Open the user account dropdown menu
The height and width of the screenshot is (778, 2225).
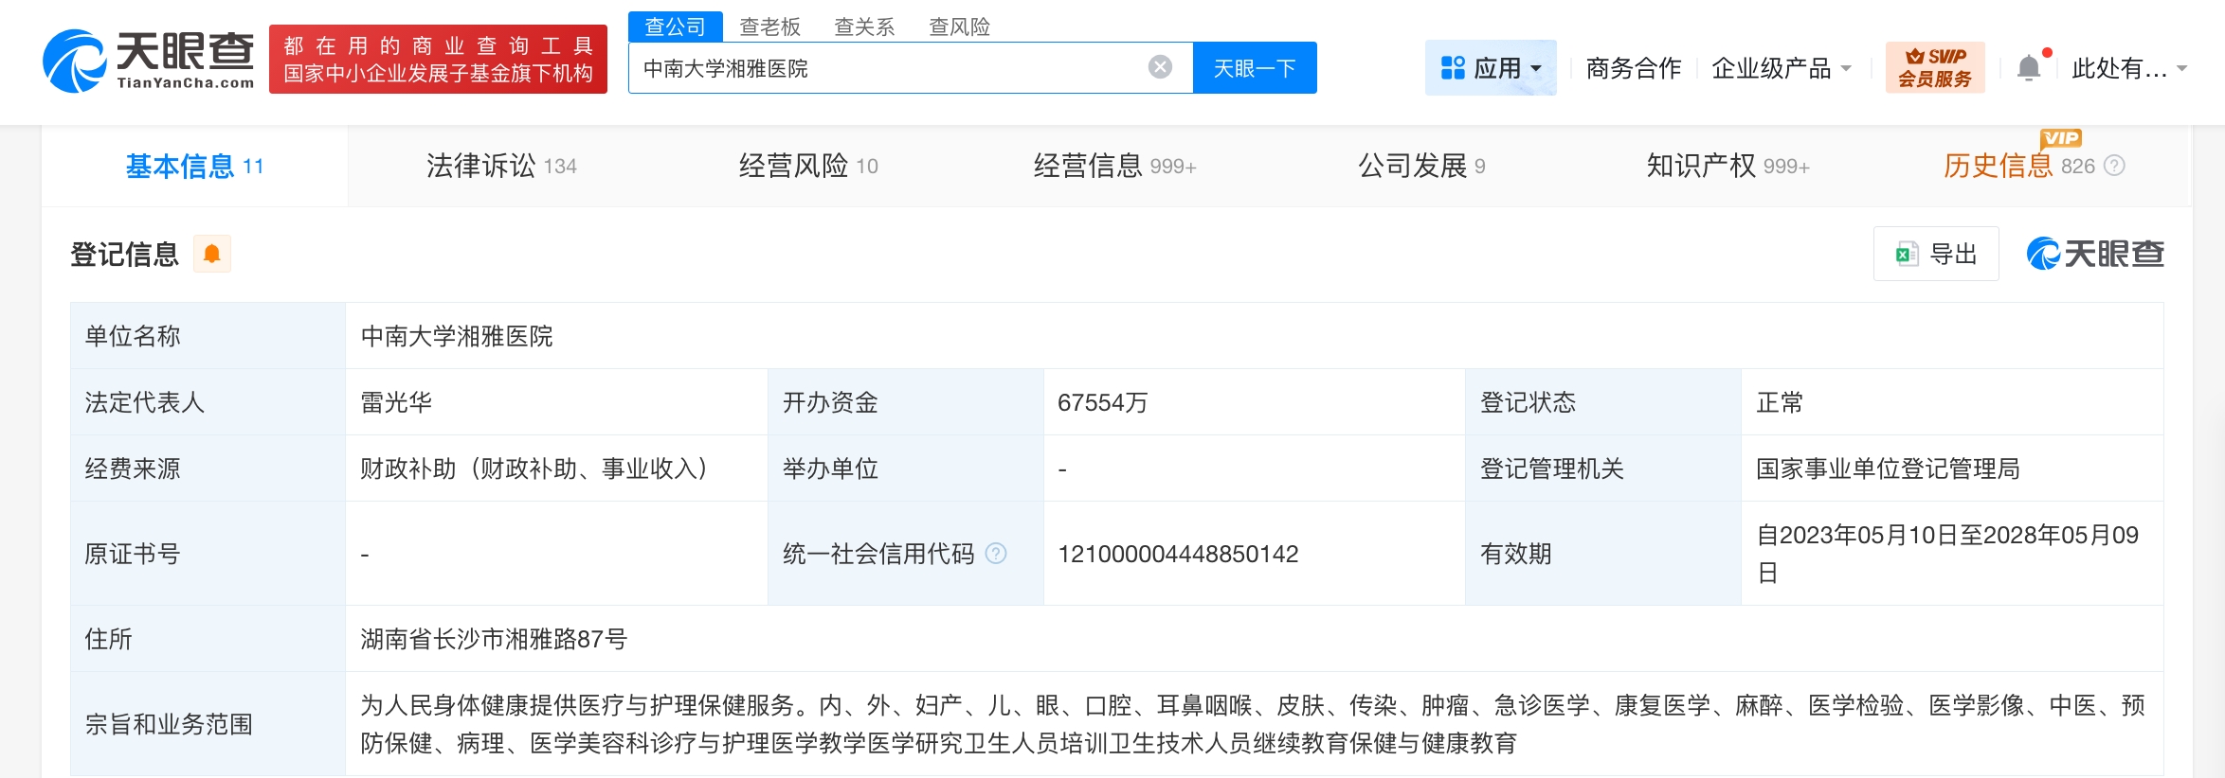pyautogui.click(x=2128, y=68)
